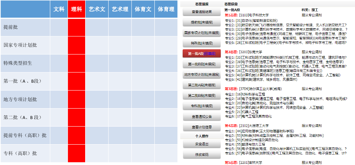
Task: Click 修改密码 to change password
Action: tap(202, 155)
